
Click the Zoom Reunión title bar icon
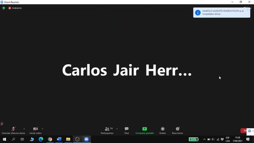(x=2, y=2)
